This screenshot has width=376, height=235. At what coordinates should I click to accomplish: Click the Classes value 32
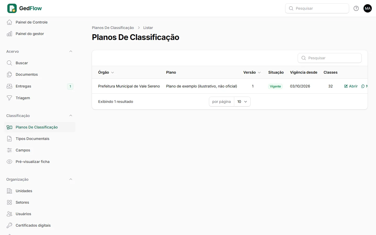point(331,86)
